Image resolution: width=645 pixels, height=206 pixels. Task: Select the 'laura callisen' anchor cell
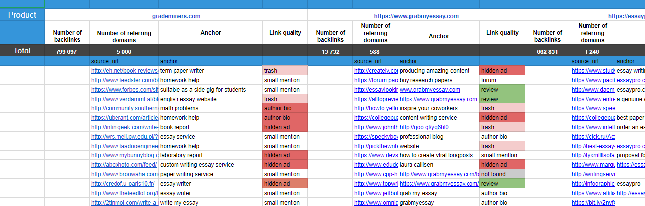pos(439,165)
